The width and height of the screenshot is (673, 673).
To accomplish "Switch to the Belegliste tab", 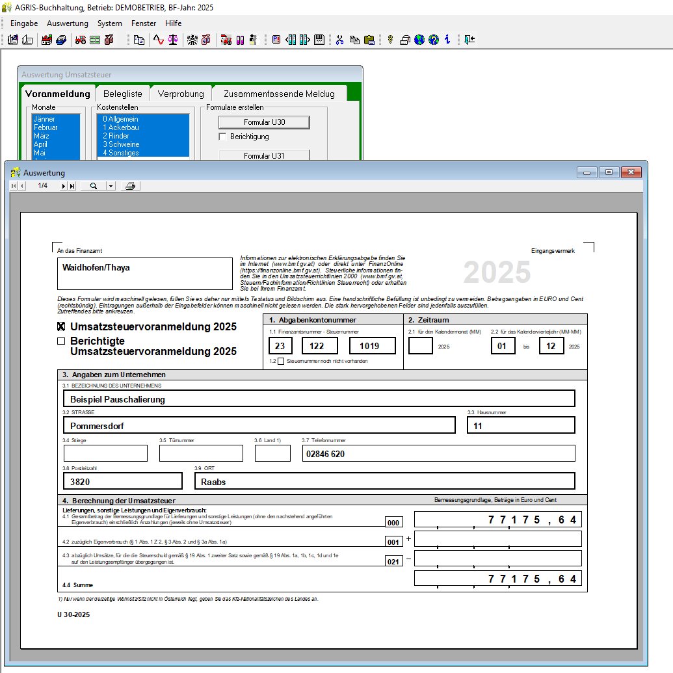I will (123, 94).
